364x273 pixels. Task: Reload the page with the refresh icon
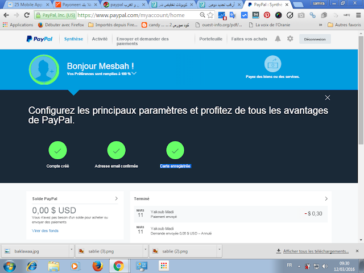click(27, 15)
